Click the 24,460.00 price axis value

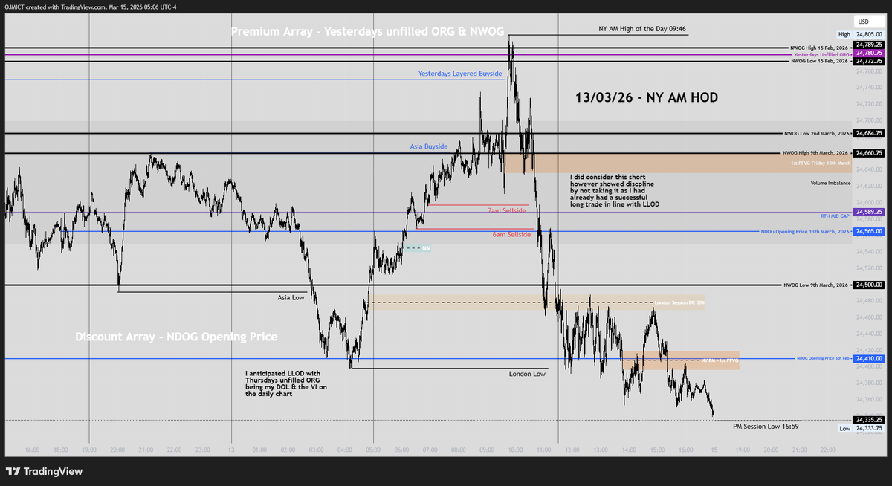pos(869,317)
